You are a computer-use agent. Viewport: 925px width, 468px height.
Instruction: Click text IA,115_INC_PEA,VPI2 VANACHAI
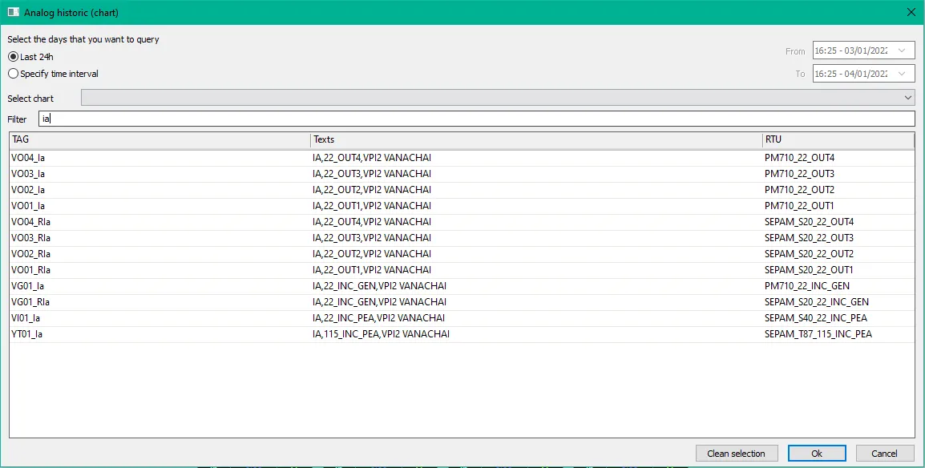(x=381, y=333)
